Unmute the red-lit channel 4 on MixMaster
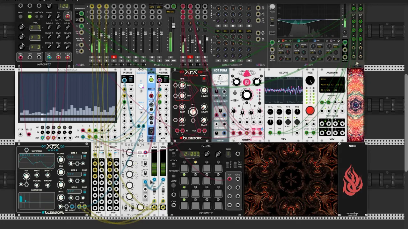The height and width of the screenshot is (229, 408). [113, 57]
